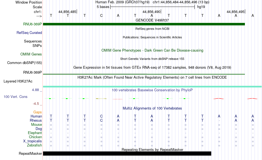Click the 5 bases scale bar
The width and height of the screenshot is (262, 160).
[x=153, y=7]
